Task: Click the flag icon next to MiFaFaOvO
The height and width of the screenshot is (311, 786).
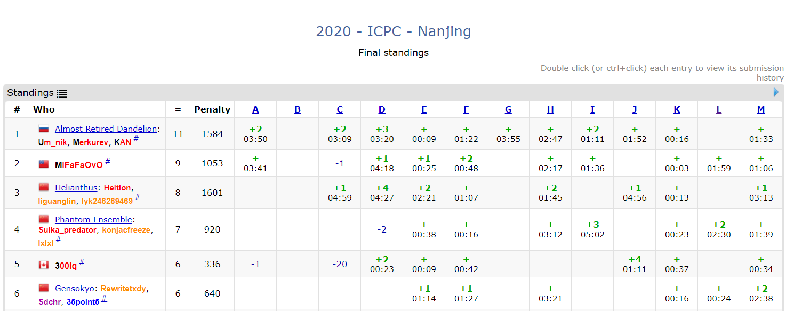Action: [x=44, y=164]
